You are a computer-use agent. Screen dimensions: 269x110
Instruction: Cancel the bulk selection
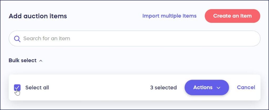click(x=246, y=88)
